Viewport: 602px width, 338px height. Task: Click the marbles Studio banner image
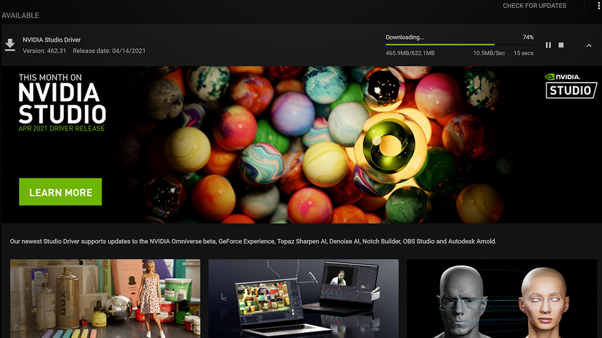(301, 145)
